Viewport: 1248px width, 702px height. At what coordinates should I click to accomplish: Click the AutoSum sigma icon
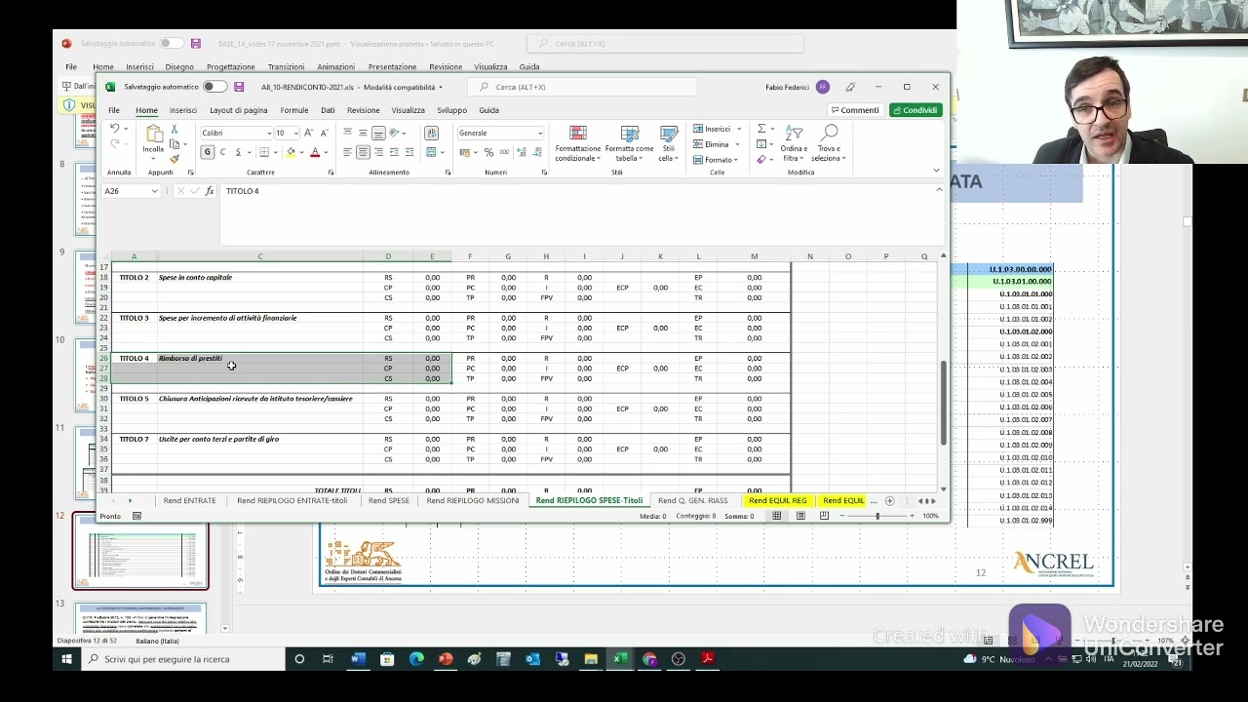(761, 129)
